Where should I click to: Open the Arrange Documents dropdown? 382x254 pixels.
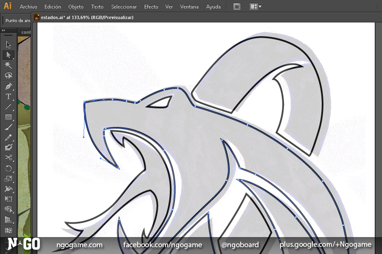point(256,7)
